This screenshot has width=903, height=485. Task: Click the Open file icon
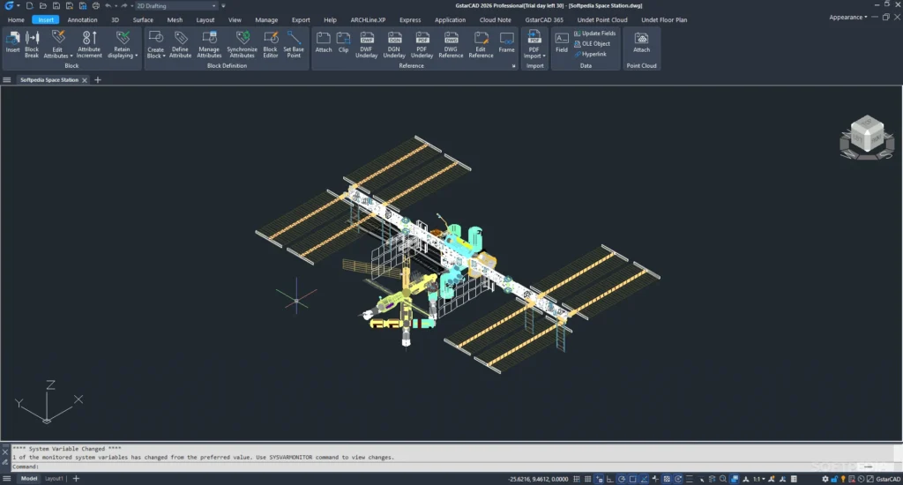pyautogui.click(x=42, y=6)
